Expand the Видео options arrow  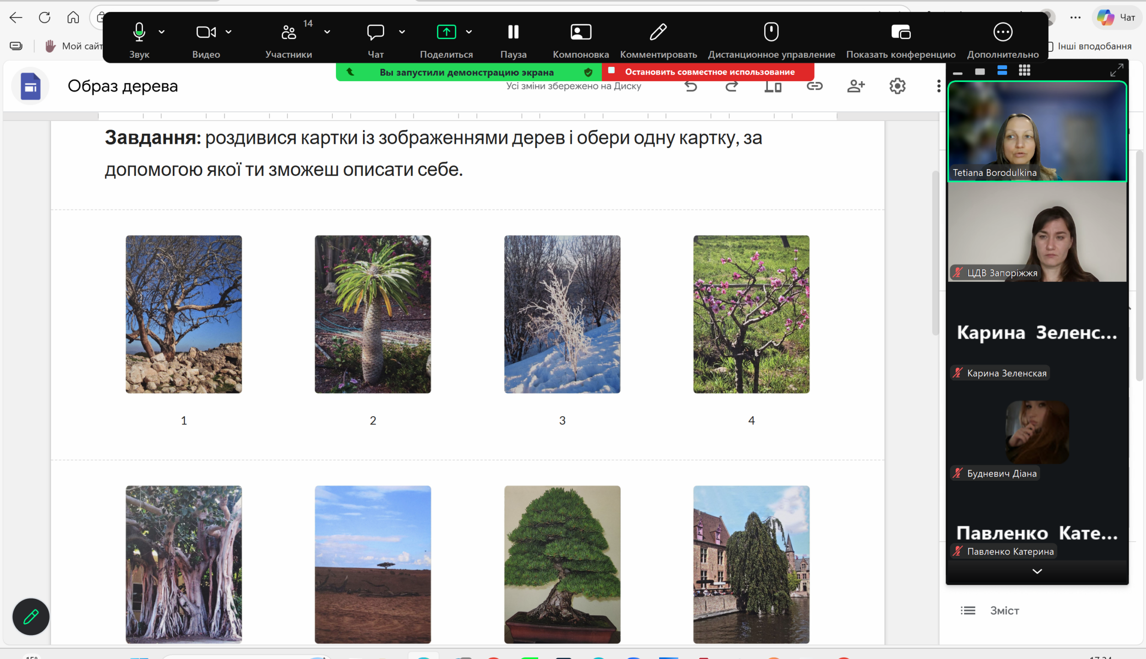tap(229, 32)
